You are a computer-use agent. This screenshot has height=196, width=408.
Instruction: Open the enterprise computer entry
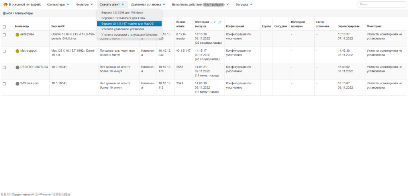[x=27, y=34]
